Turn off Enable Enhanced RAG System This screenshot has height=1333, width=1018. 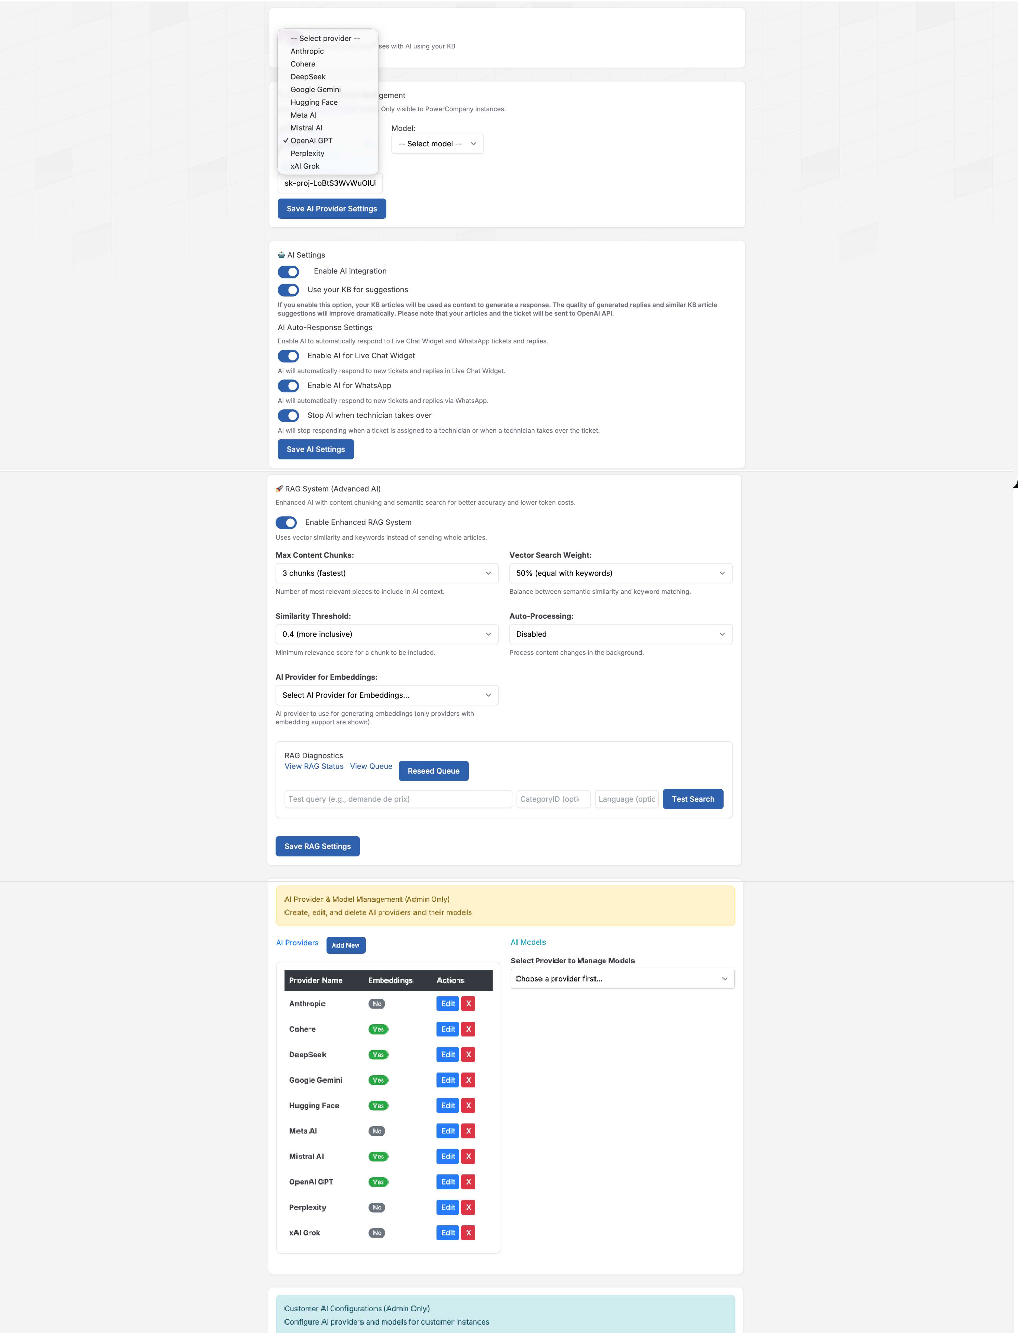coord(286,523)
